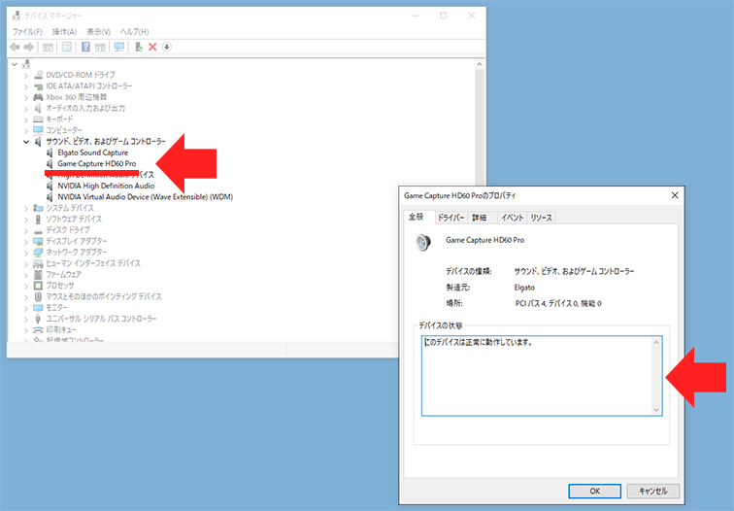Click the red X uninstall device icon
734x511 pixels.
click(152, 47)
